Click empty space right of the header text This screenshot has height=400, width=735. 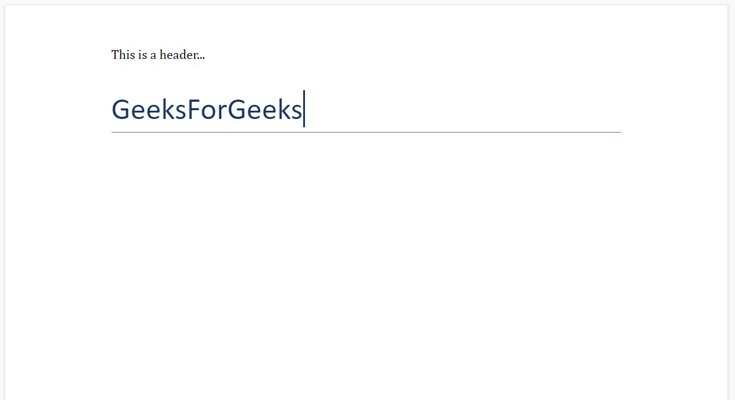pyautogui.click(x=413, y=55)
